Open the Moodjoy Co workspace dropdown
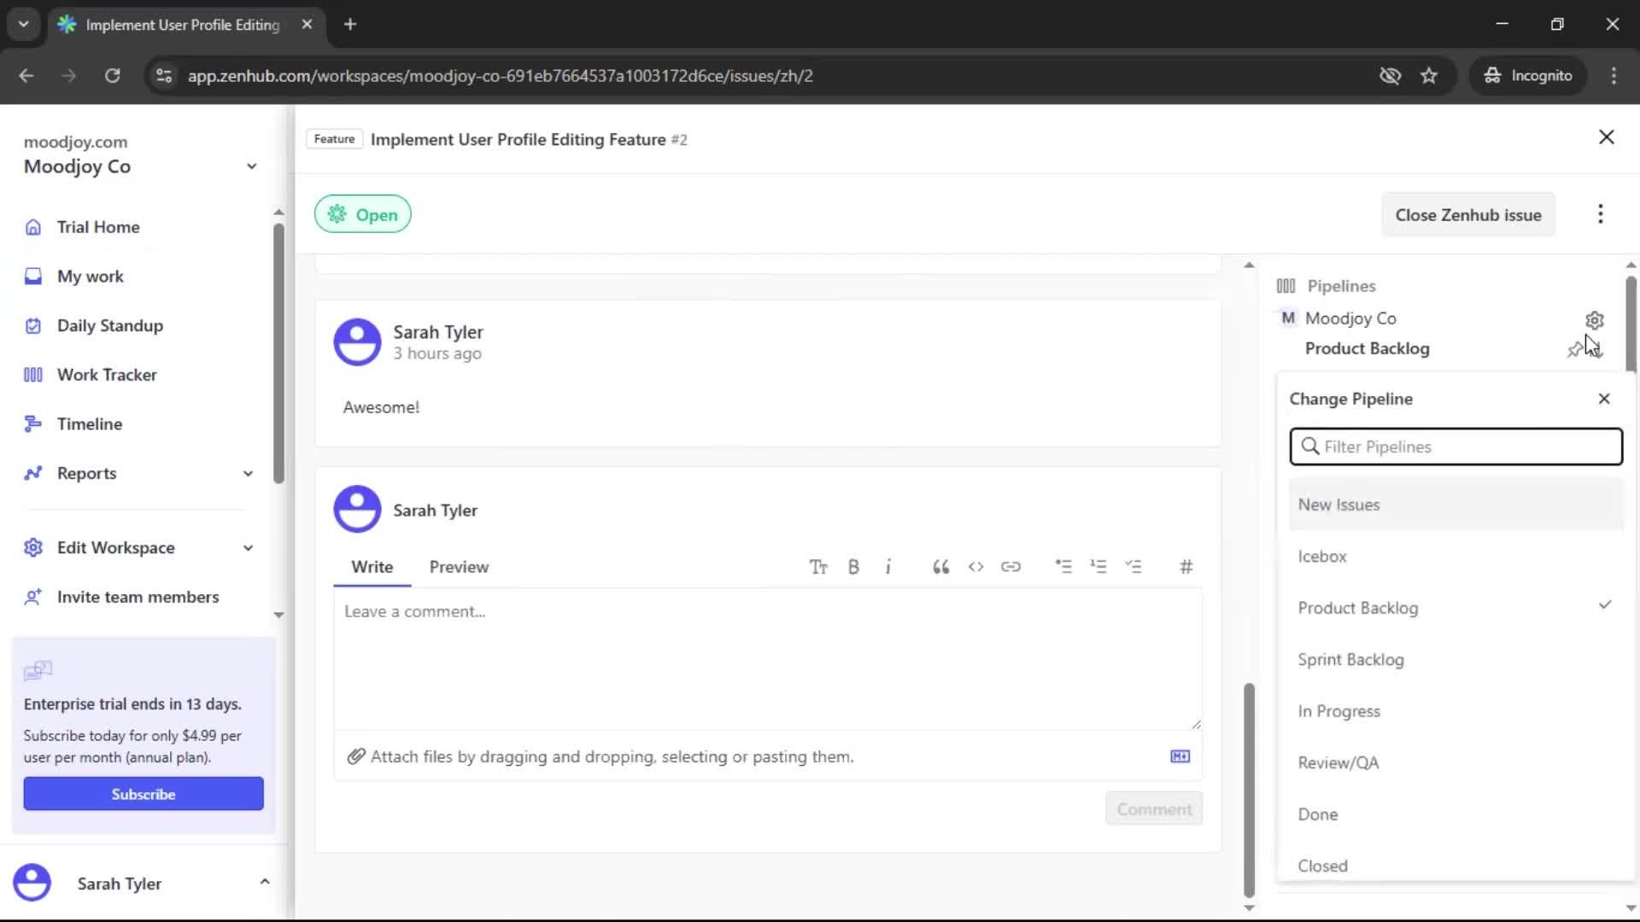Screen dimensions: 1640x922 pyautogui.click(x=250, y=166)
